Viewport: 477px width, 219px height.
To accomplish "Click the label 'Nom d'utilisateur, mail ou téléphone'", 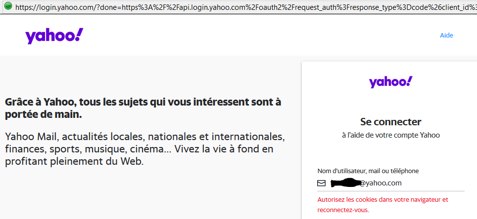I will pos(368,171).
